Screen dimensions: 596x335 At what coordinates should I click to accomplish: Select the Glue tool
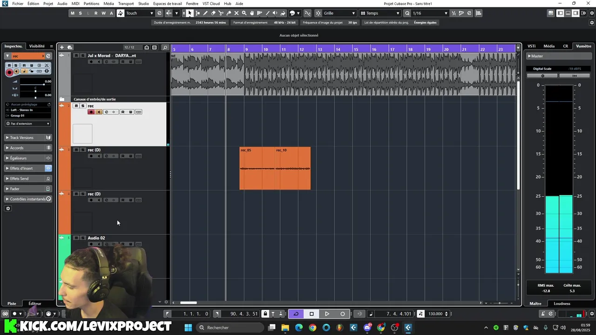[229, 13]
